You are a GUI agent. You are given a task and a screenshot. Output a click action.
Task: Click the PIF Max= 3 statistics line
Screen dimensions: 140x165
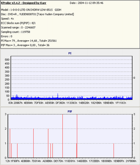25,45
